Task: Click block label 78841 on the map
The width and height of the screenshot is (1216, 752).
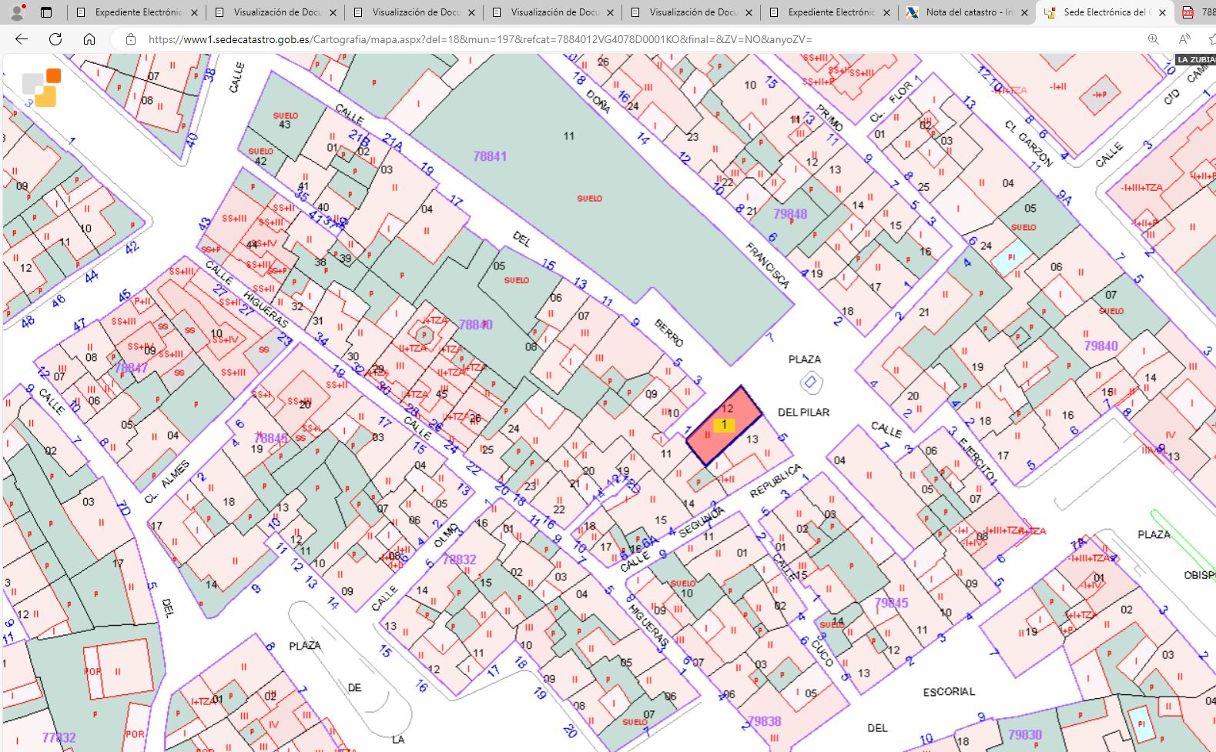Action: point(490,156)
